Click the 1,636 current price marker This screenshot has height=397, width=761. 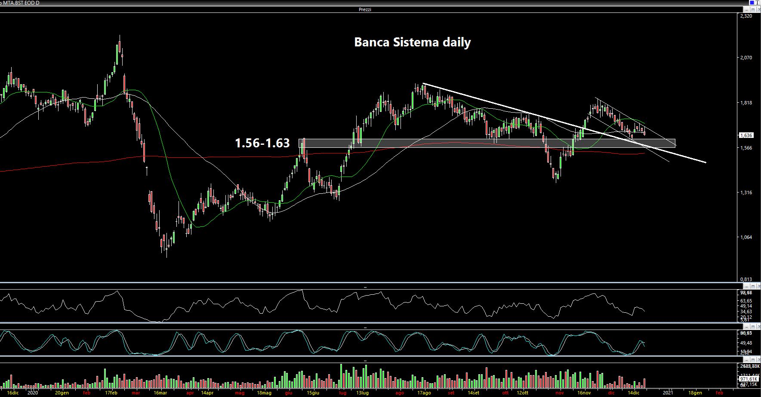pyautogui.click(x=746, y=135)
